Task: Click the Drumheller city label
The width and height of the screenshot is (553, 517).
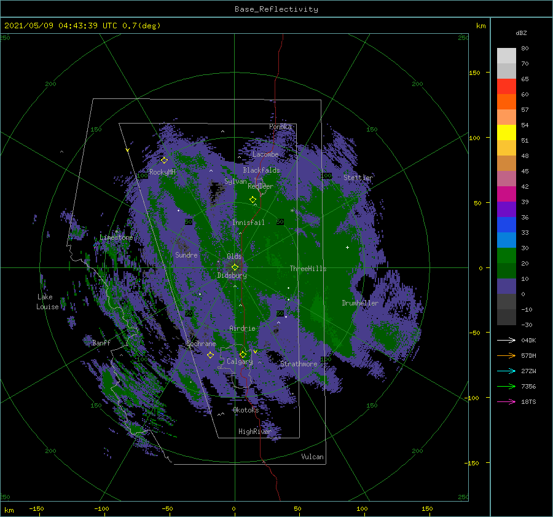Action: coord(360,303)
